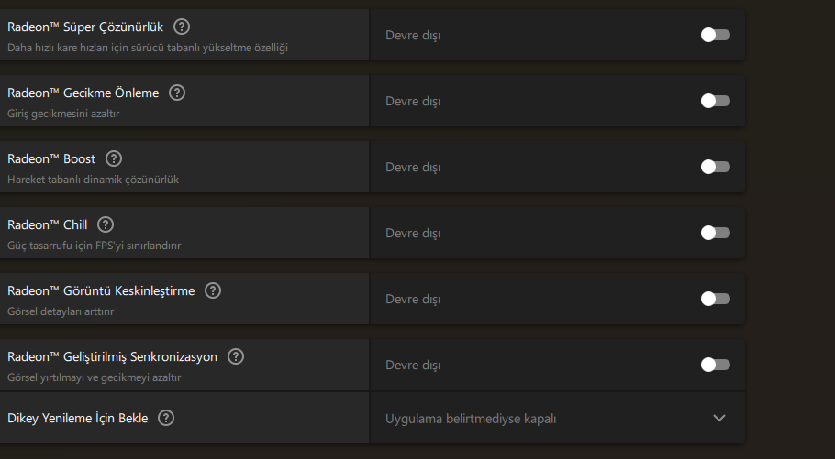
Task: Enable Radeon Süper Çözünürlük toggle
Action: tap(715, 35)
